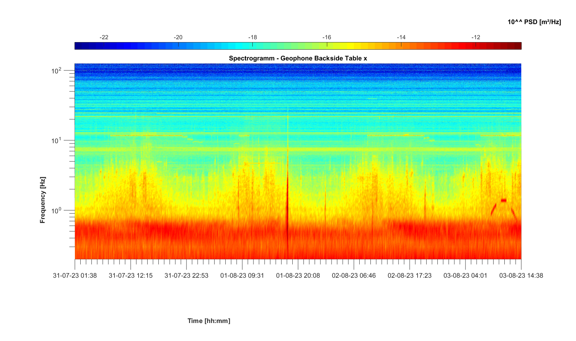Click the -14 colorbar tick label
Screen dimensions: 576x341
401,37
